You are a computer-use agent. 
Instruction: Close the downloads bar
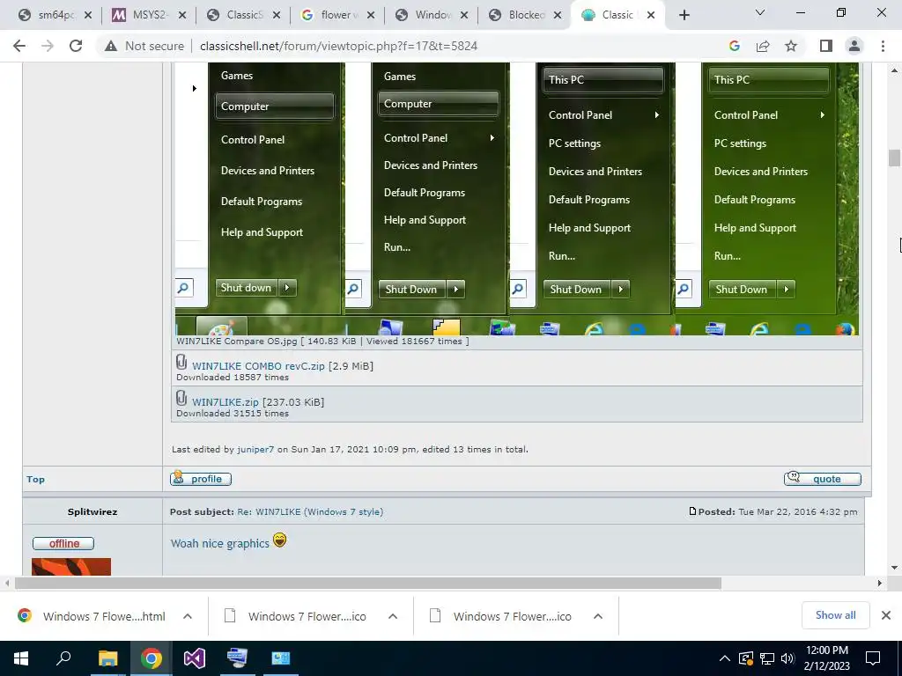coord(886,615)
